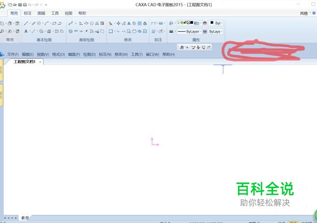Click the first icon in floating toolbar
The image size is (317, 223).
click(x=182, y=47)
